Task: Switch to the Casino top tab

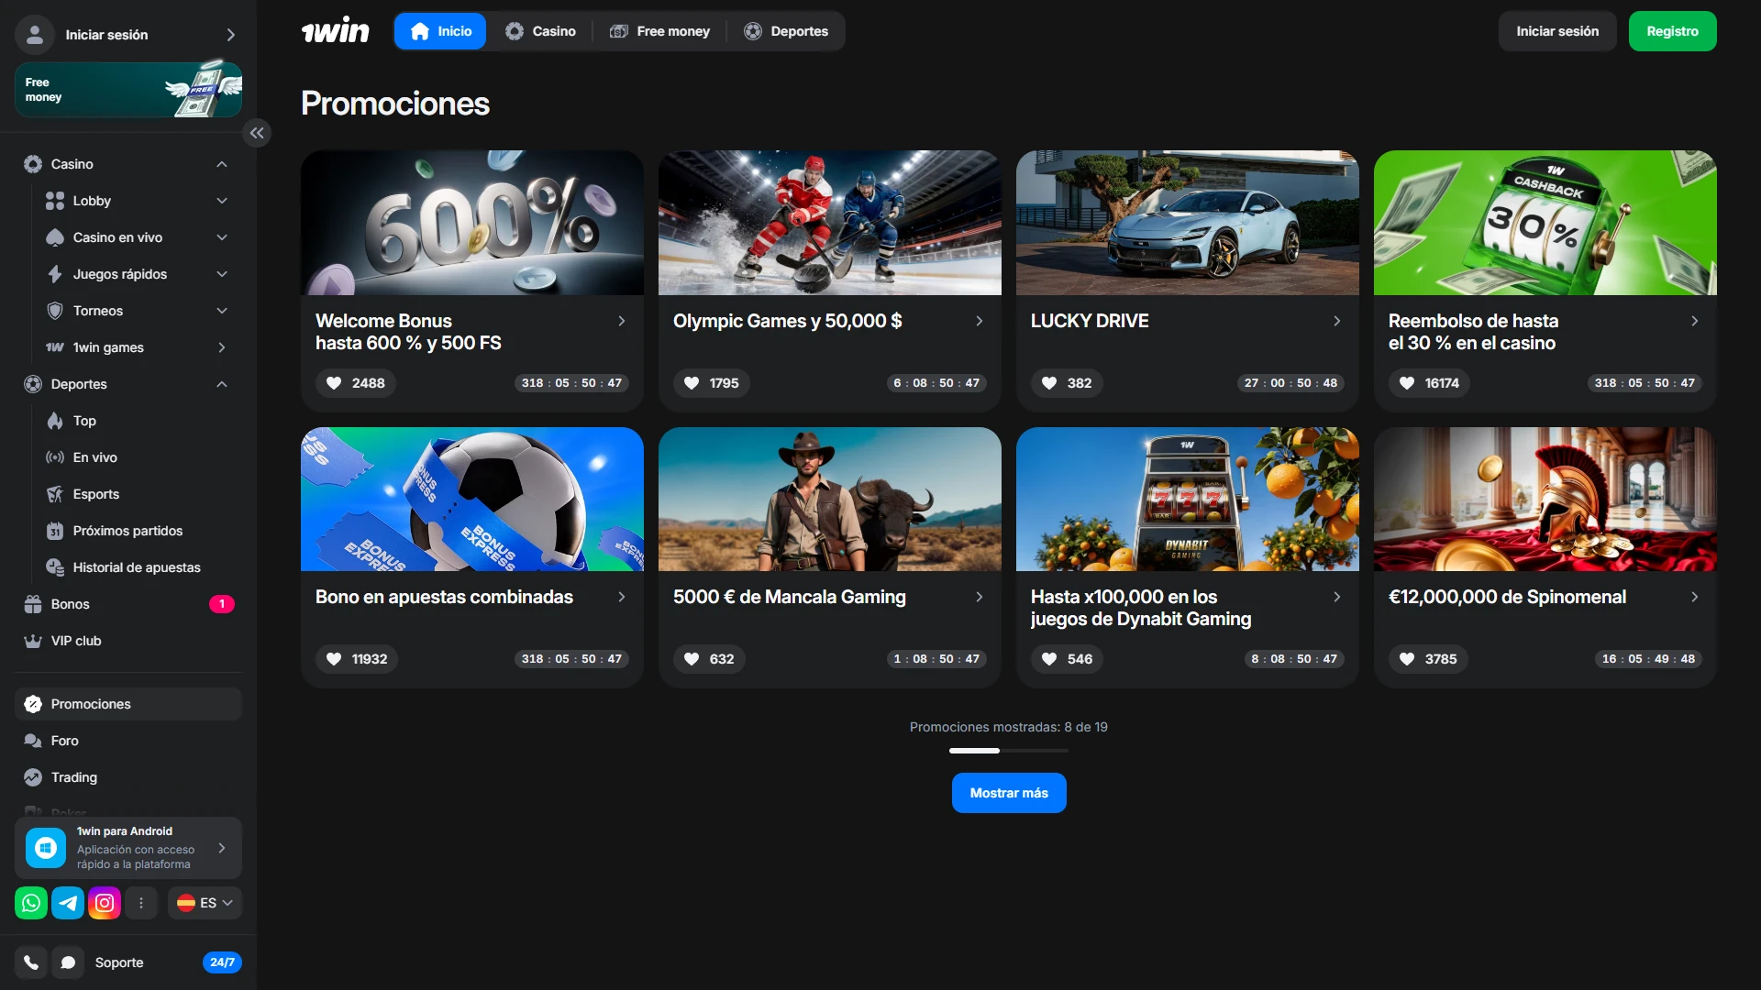Action: 541,31
